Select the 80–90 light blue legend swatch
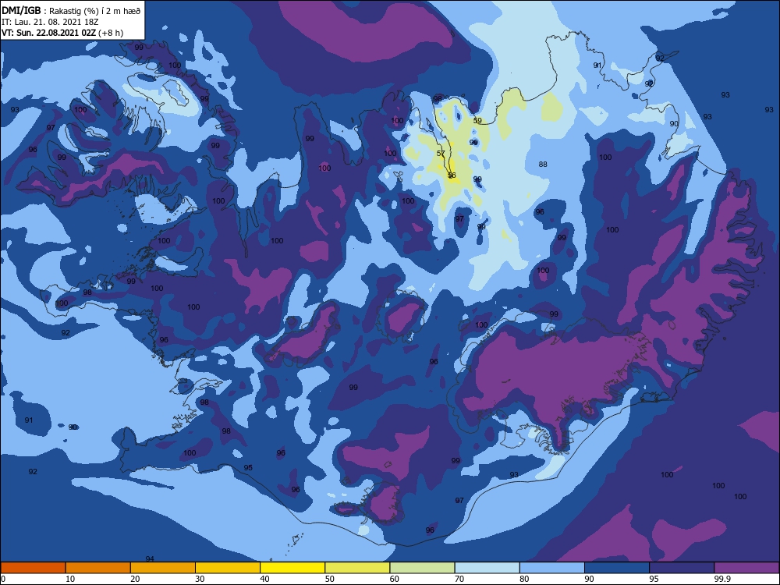 point(552,568)
